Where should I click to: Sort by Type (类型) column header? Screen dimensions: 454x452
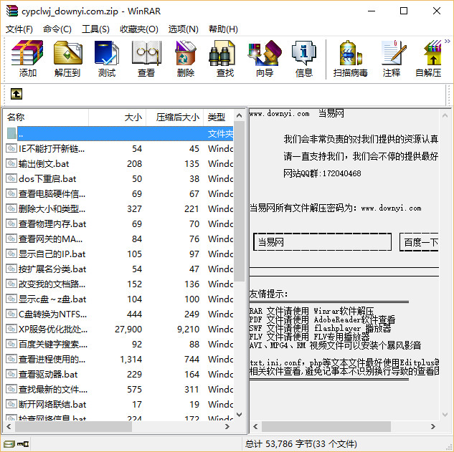click(x=219, y=117)
